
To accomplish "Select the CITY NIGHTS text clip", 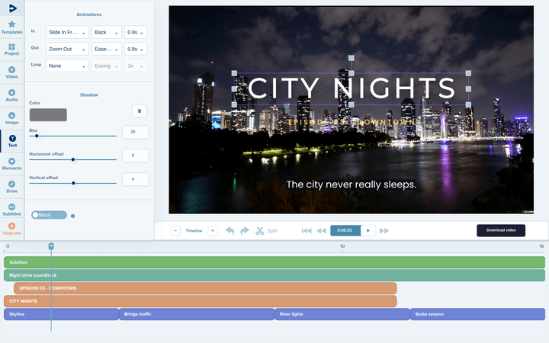I will click(201, 301).
